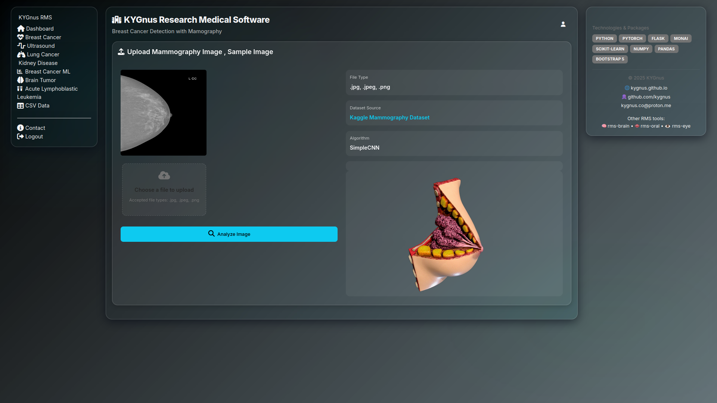Click the Logout arrow icon
The width and height of the screenshot is (717, 403).
click(21, 137)
